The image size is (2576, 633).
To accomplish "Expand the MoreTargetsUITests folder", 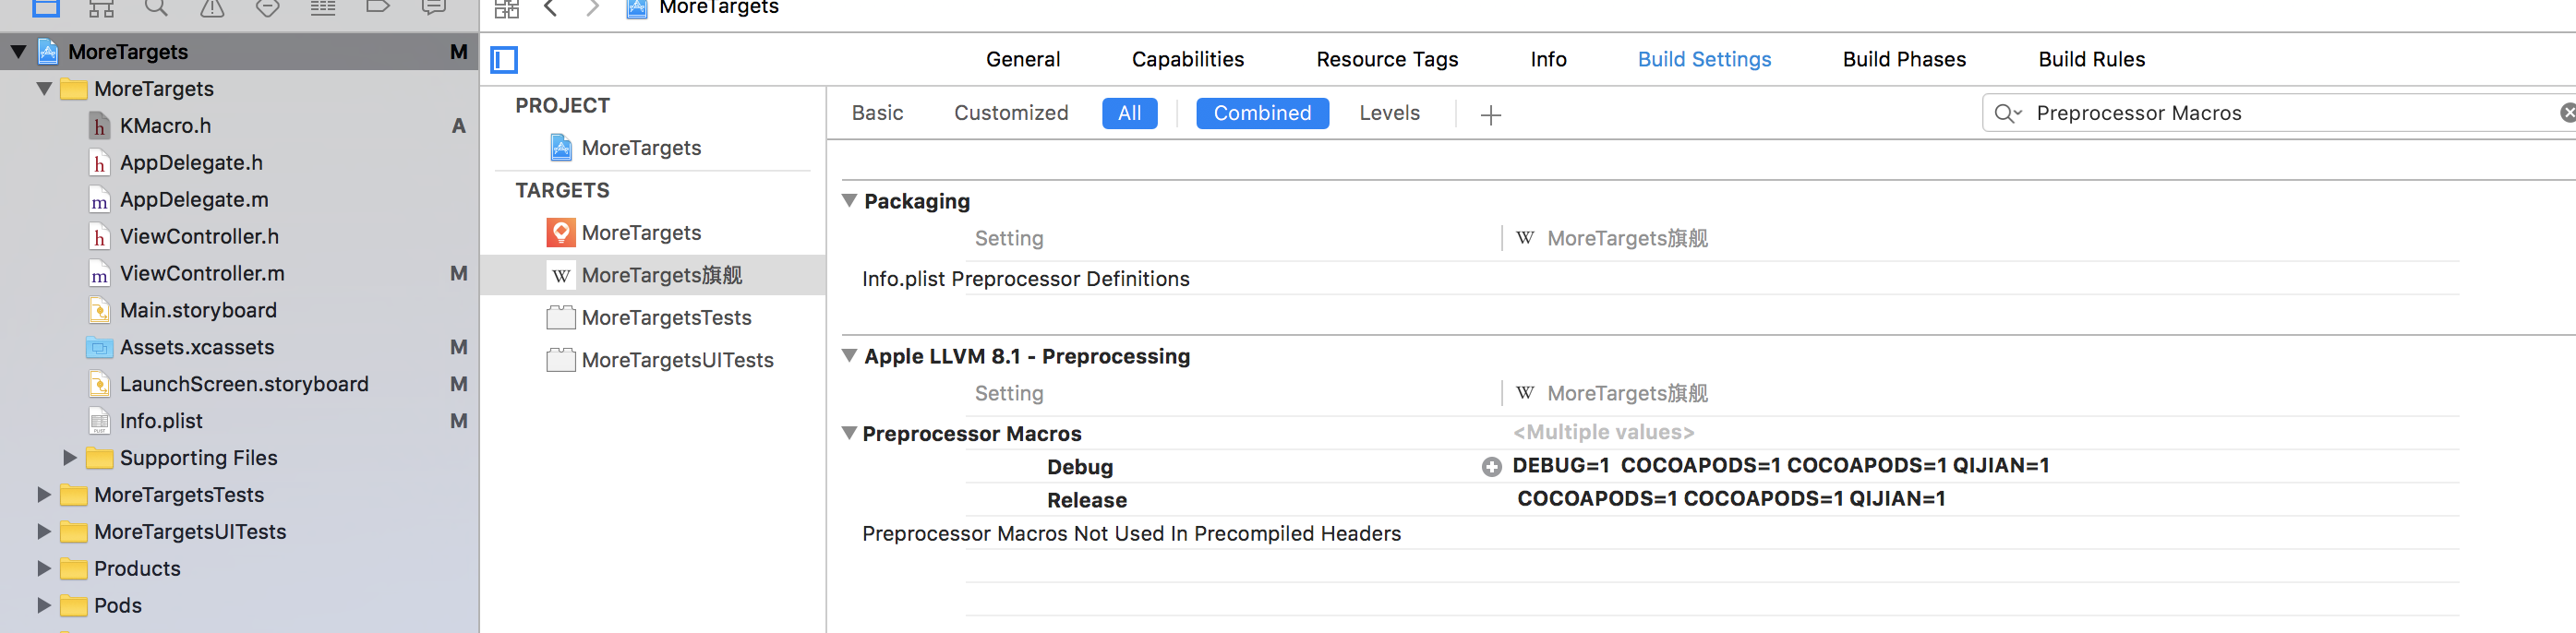I will pyautogui.click(x=44, y=532).
